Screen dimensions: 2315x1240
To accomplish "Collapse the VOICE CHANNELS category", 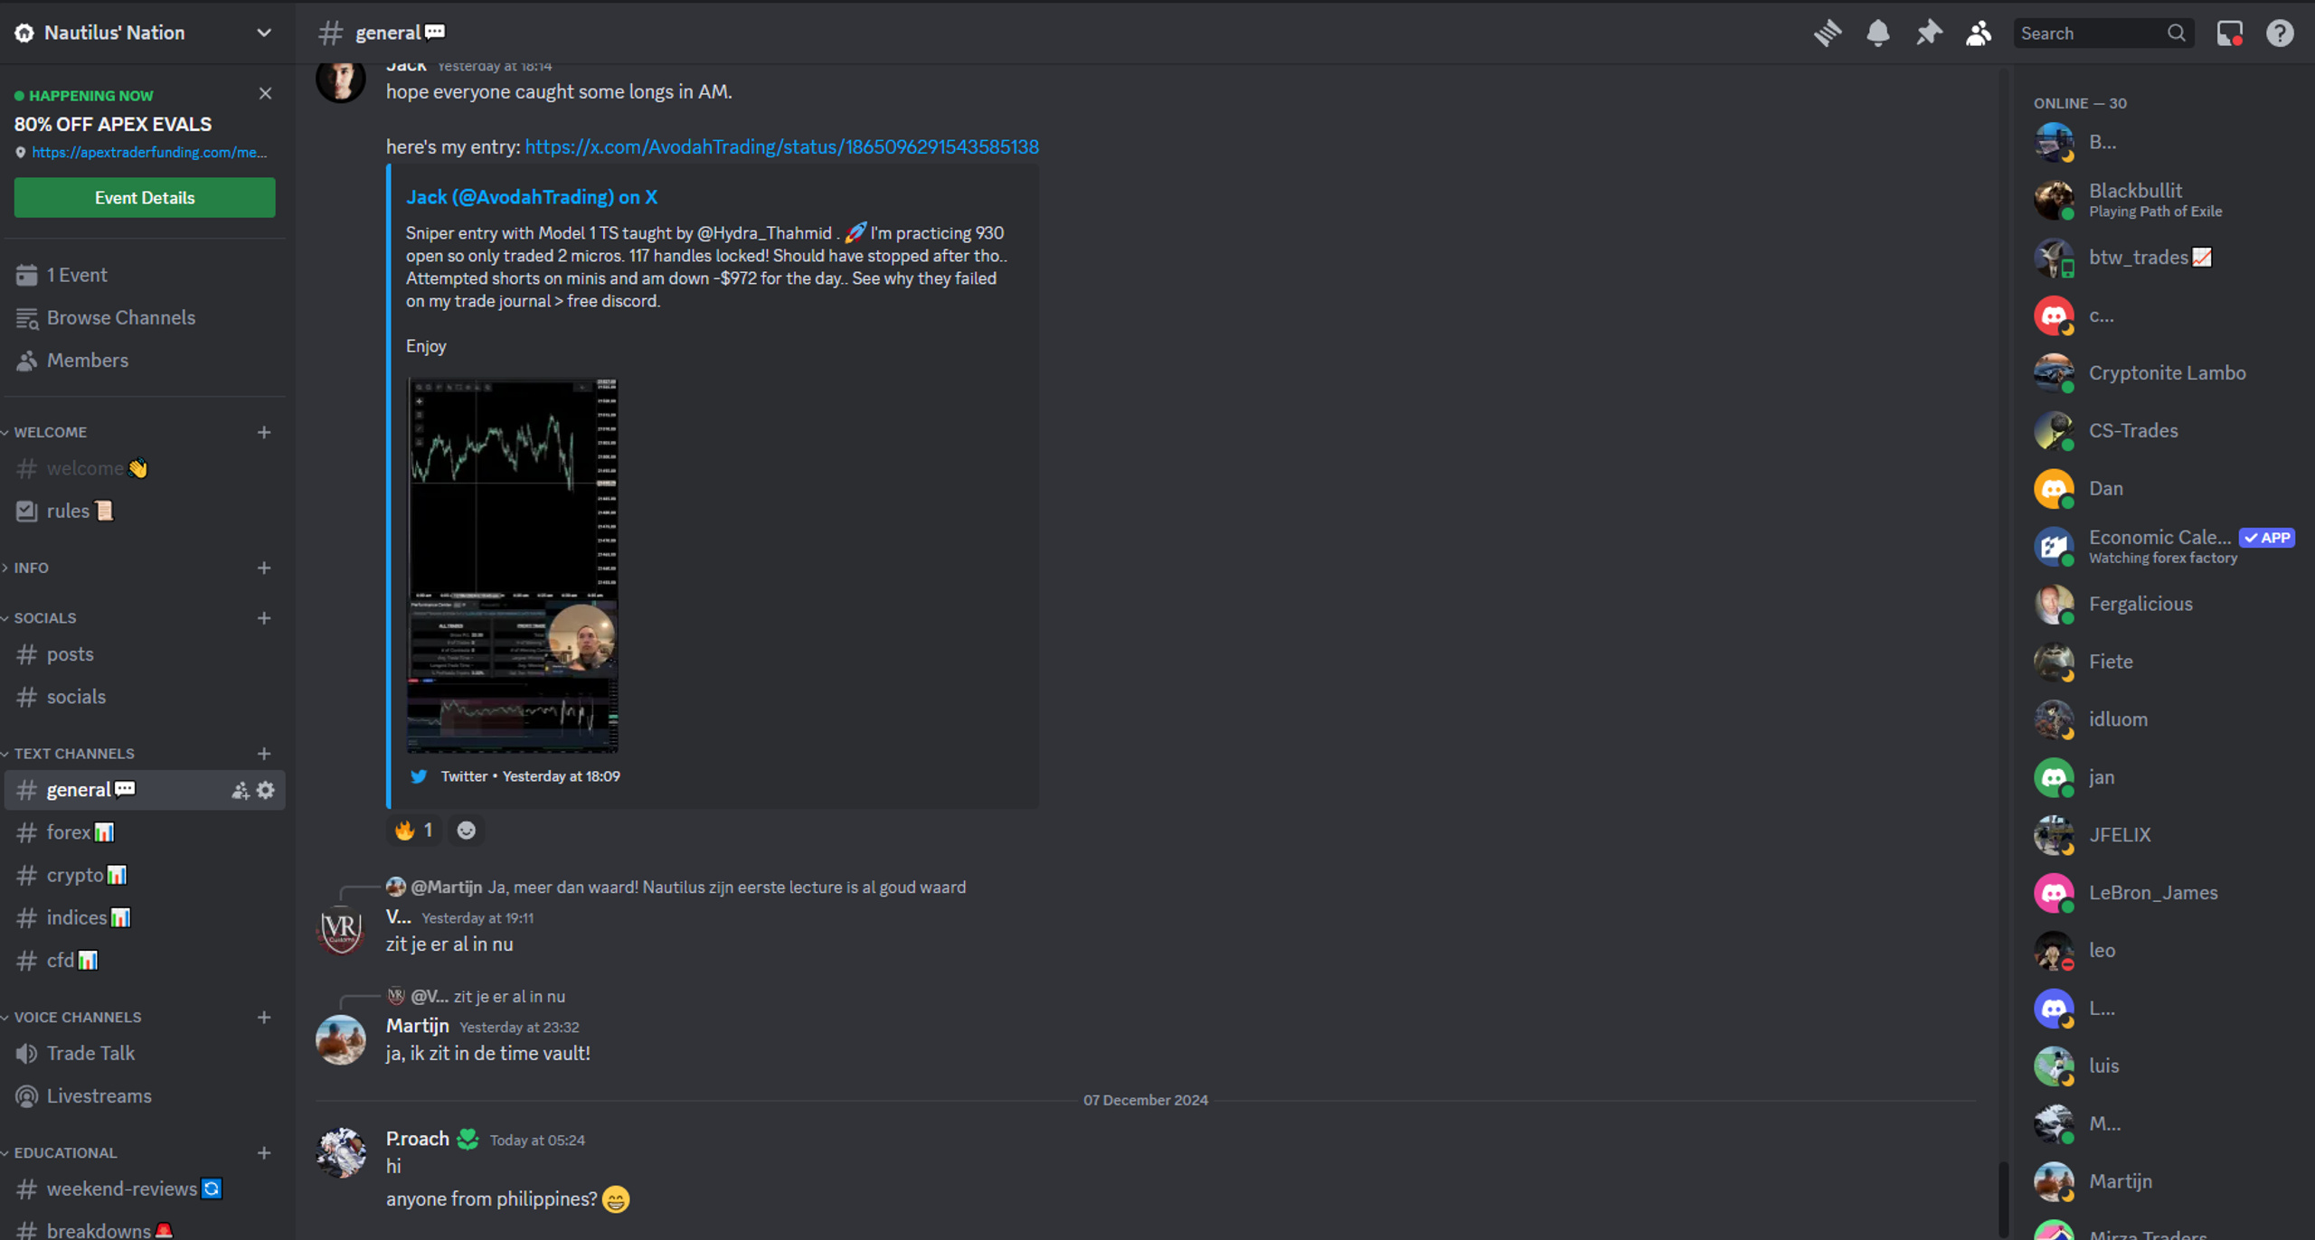I will click(72, 1018).
